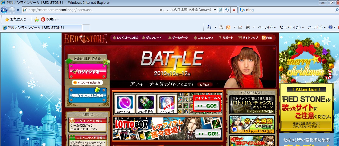The image size is (339, 146).
Task: Open the サイトマップ nav item
Action: [x=248, y=38]
